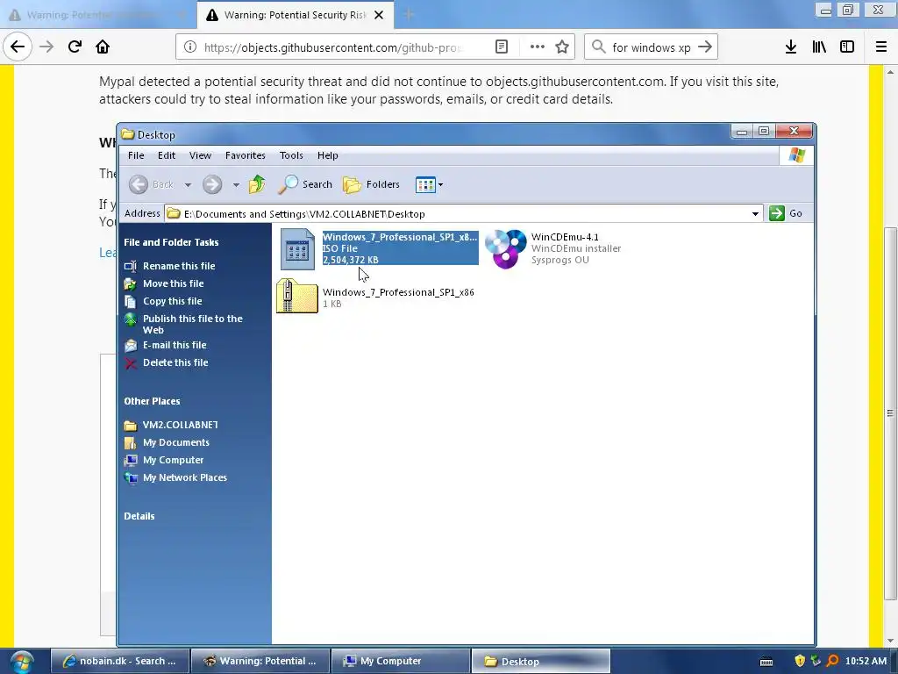
Task: Open the Tools menu
Action: [291, 155]
